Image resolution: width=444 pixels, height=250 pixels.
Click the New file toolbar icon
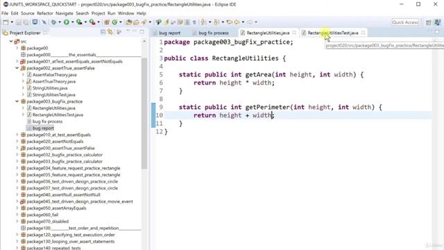pyautogui.click(x=6, y=22)
